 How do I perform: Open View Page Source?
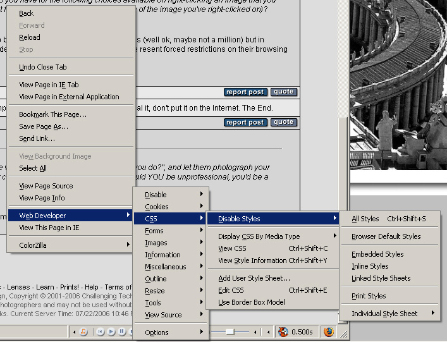(x=71, y=186)
